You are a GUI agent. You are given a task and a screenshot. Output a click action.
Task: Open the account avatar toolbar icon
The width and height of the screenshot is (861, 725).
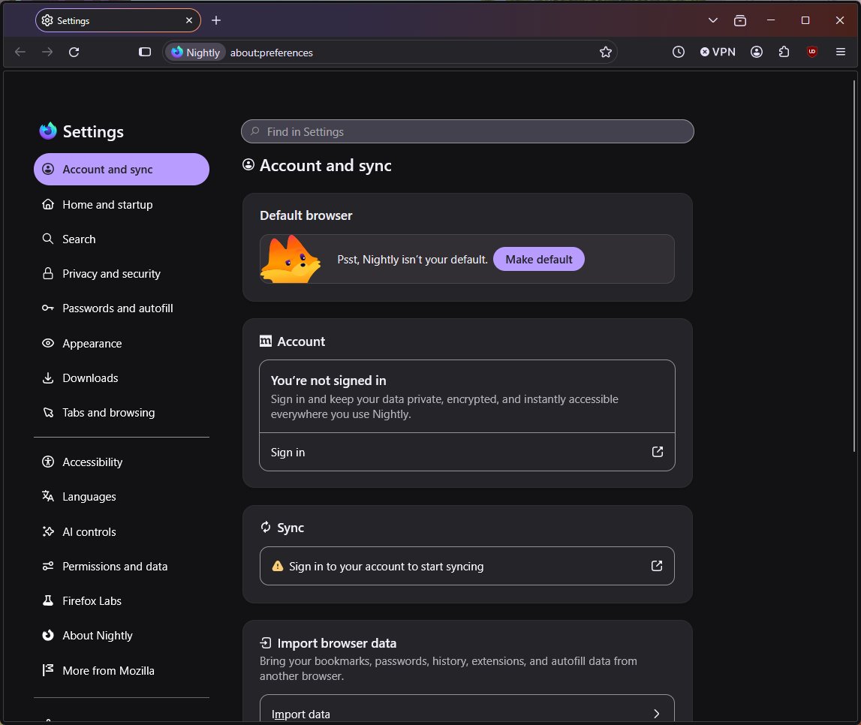tap(757, 52)
